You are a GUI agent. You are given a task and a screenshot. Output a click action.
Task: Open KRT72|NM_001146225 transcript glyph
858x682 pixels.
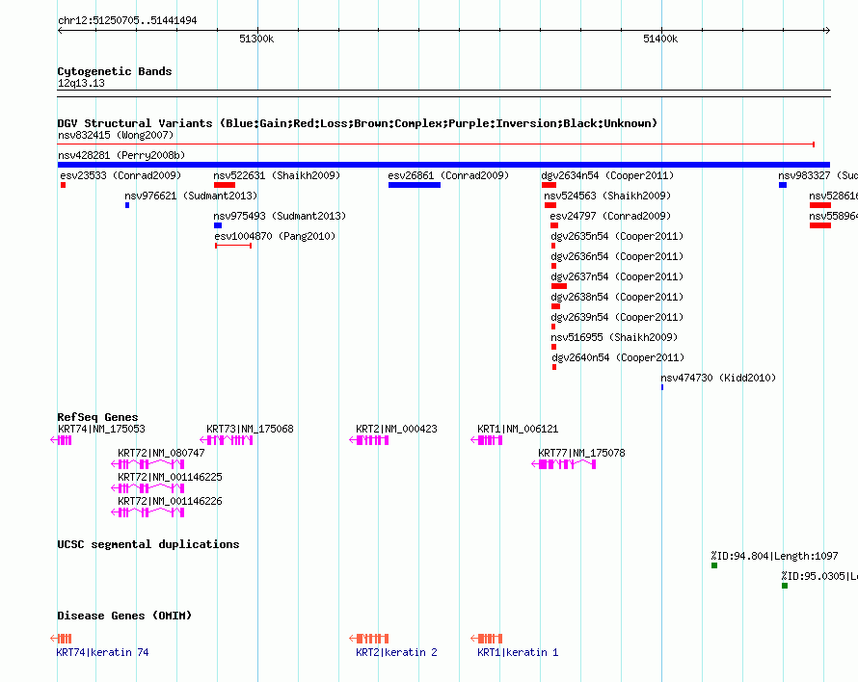[x=147, y=488]
